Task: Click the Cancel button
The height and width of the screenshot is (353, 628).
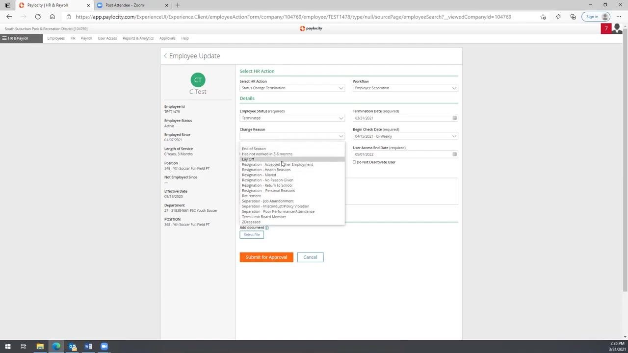Action: pos(310,257)
